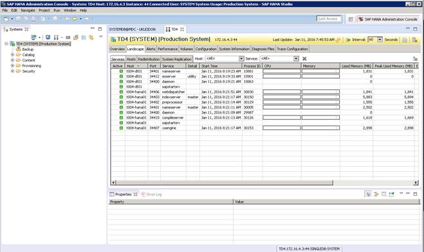424x252 pixels.
Task: Click the Open Perspective icon
Action: 351,19
